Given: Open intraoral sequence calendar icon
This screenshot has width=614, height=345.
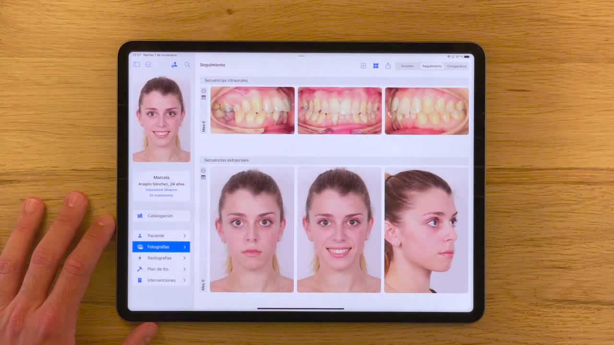Looking at the screenshot, I should pyautogui.click(x=203, y=98).
